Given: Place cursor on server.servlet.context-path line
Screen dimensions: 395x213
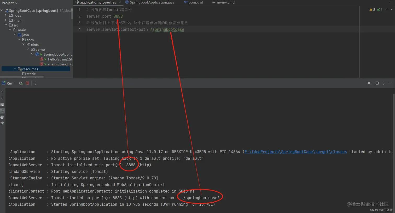Looking at the screenshot, I should coord(135,29).
